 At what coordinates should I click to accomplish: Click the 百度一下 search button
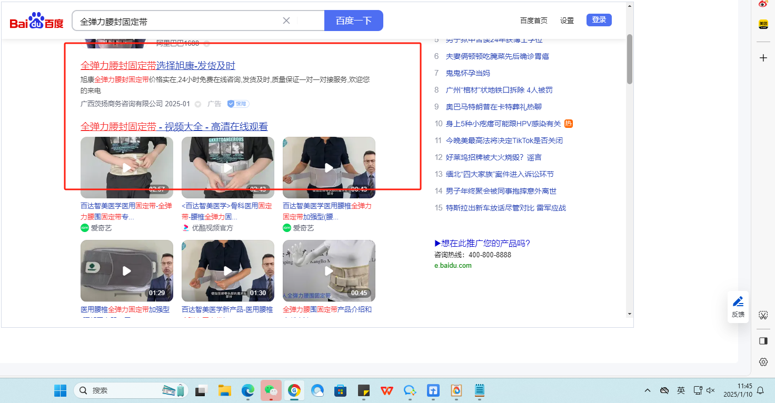354,21
